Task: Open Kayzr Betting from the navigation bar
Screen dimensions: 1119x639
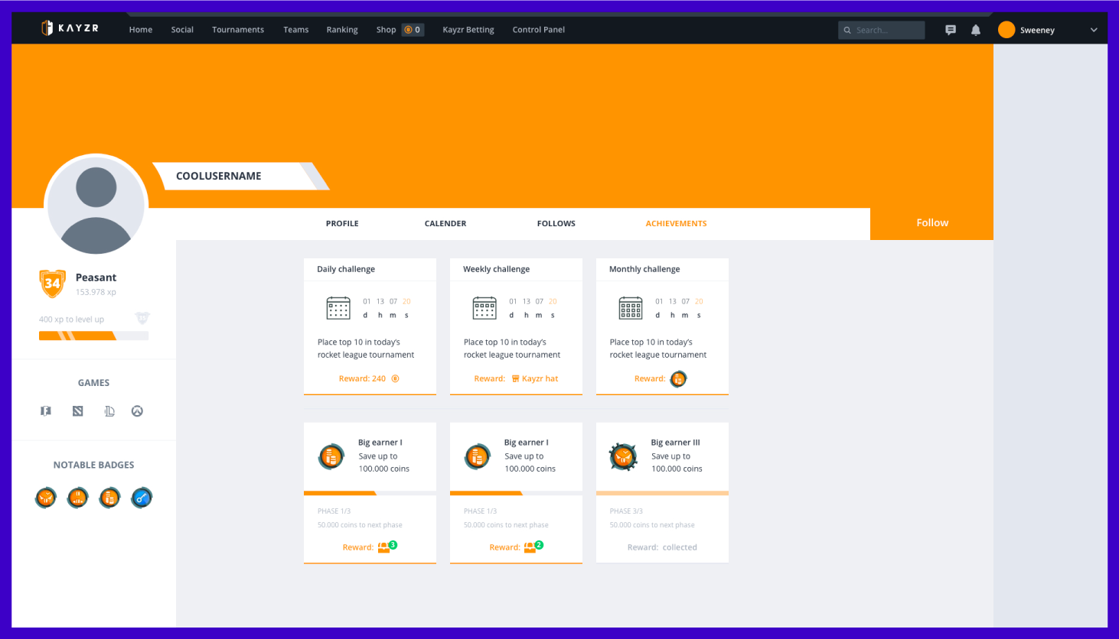Action: pyautogui.click(x=468, y=29)
